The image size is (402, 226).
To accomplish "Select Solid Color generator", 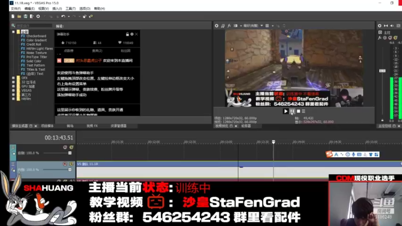I will (x=34, y=61).
